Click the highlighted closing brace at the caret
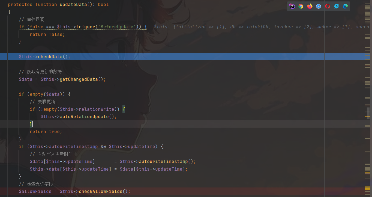 pos(31,124)
